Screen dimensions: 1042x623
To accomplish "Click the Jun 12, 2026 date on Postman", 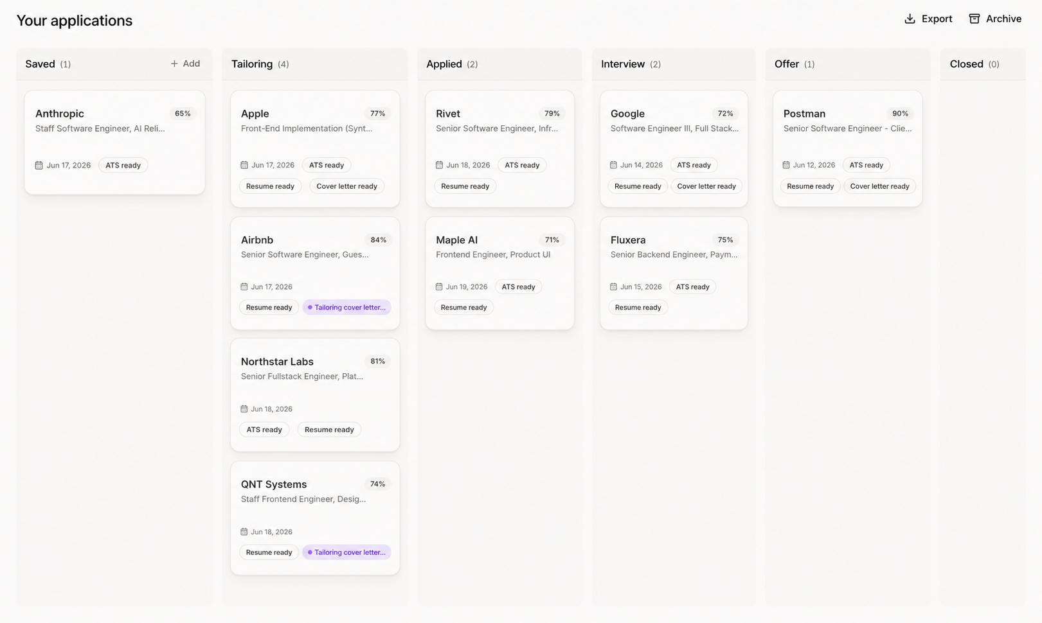I will tap(814, 165).
